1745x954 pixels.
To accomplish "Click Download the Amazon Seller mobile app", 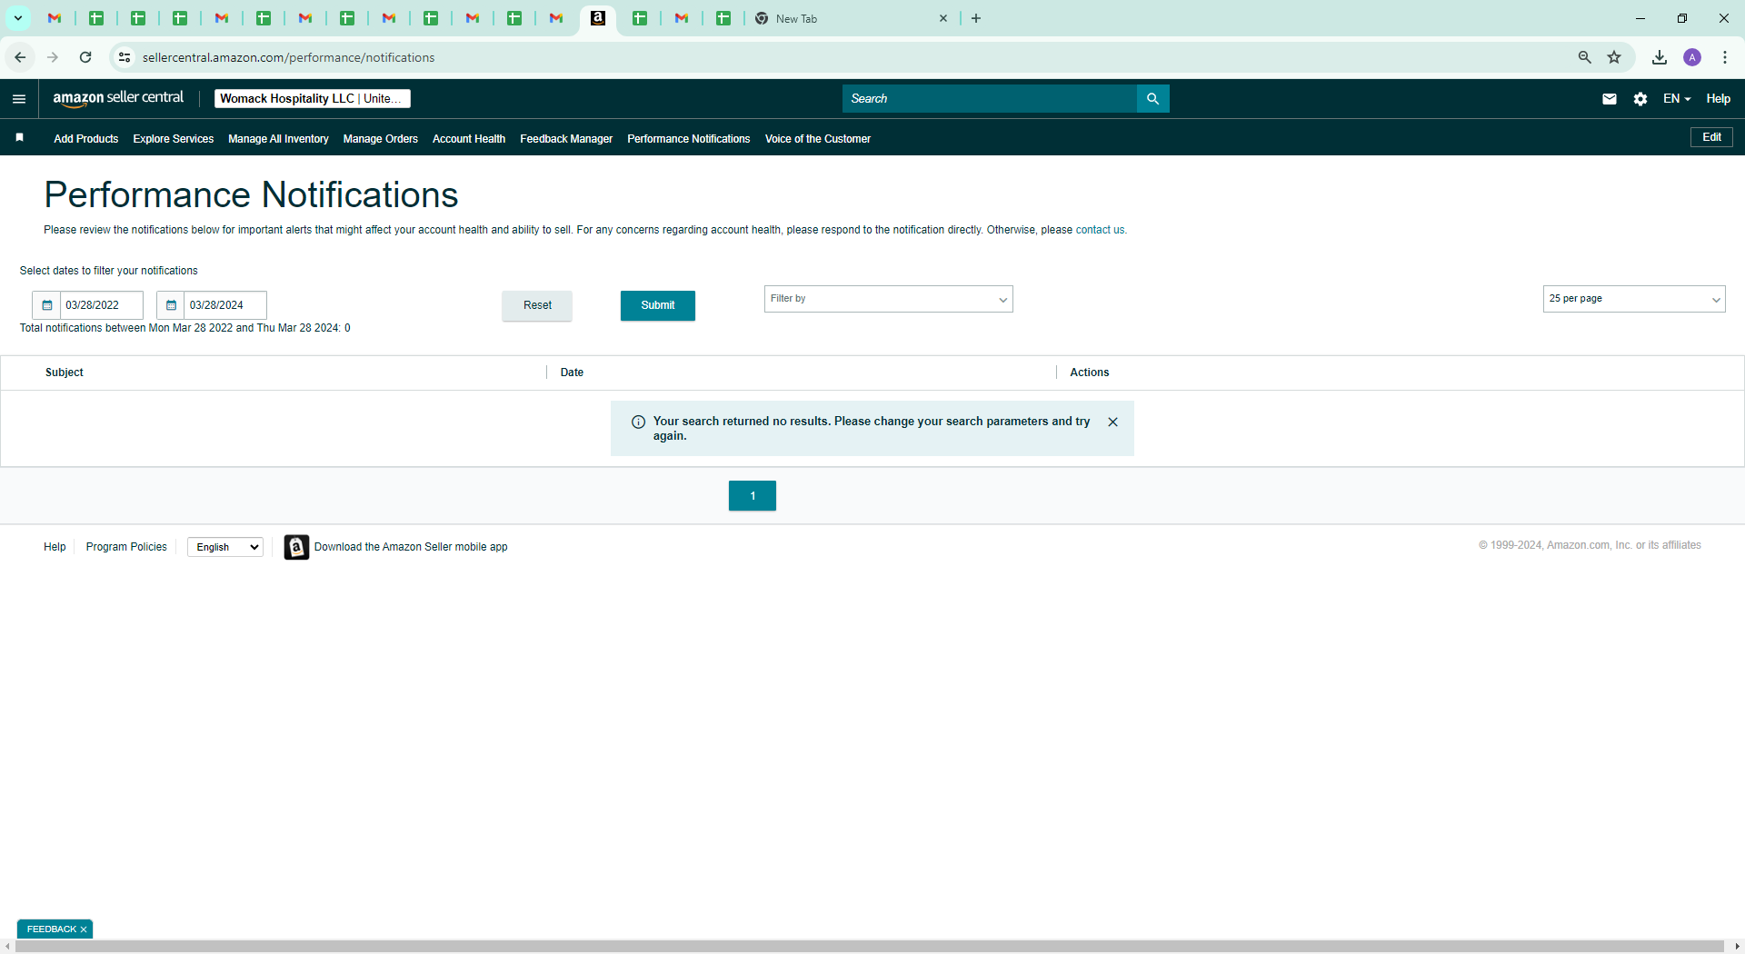I will pyautogui.click(x=411, y=547).
